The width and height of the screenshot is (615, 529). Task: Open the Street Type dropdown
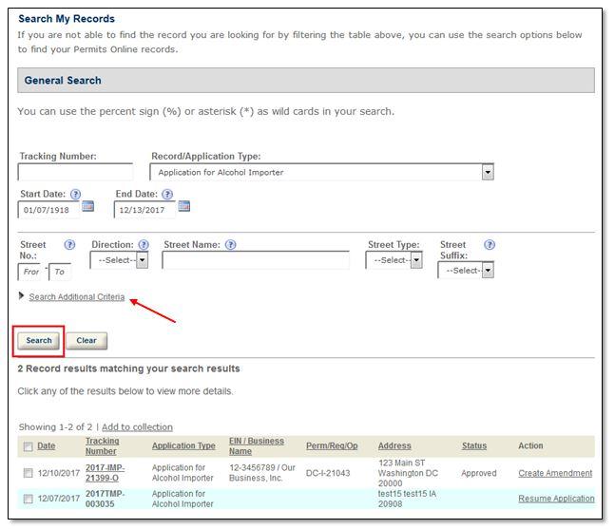[394, 260]
